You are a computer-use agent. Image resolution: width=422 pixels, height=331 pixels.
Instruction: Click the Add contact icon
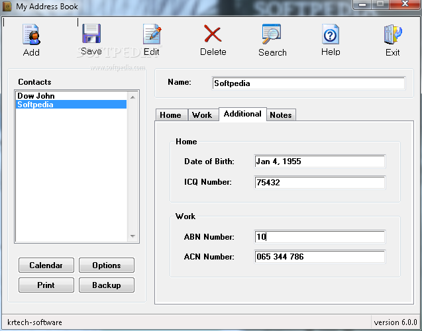coord(32,34)
